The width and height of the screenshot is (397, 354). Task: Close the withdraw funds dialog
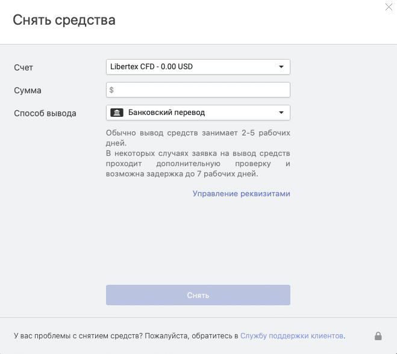[389, 7]
